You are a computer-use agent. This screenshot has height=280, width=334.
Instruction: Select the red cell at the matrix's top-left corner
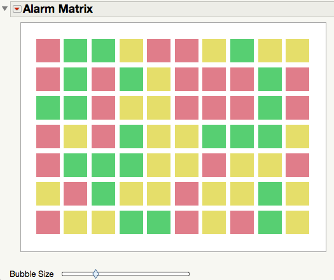(48, 50)
